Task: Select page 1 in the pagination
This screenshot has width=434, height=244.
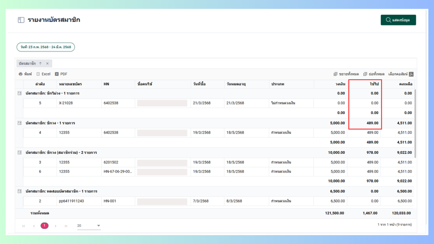Action: click(x=44, y=226)
